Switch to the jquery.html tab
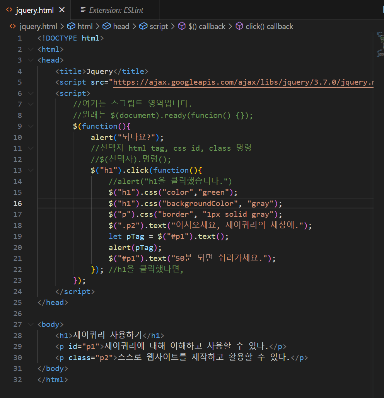The width and height of the screenshot is (384, 398). click(35, 10)
